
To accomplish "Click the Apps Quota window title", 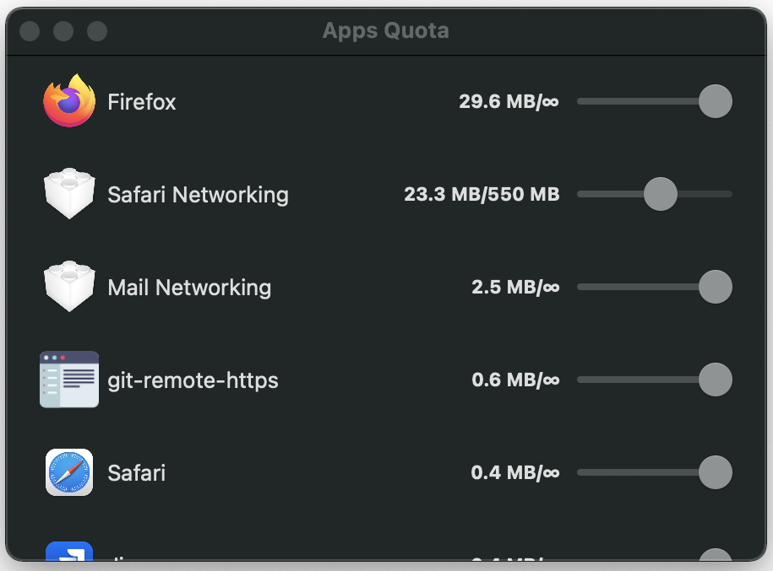I will [386, 30].
